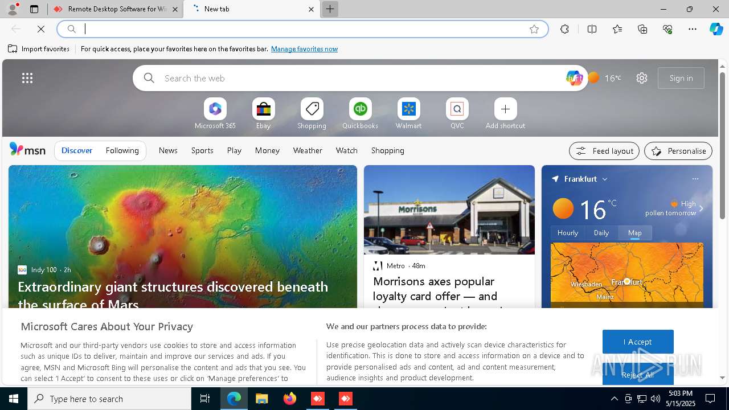
Task: Open the News category
Action: [168, 150]
